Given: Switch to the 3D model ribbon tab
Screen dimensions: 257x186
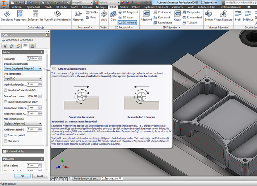Looking at the screenshot, I should point(61,7).
